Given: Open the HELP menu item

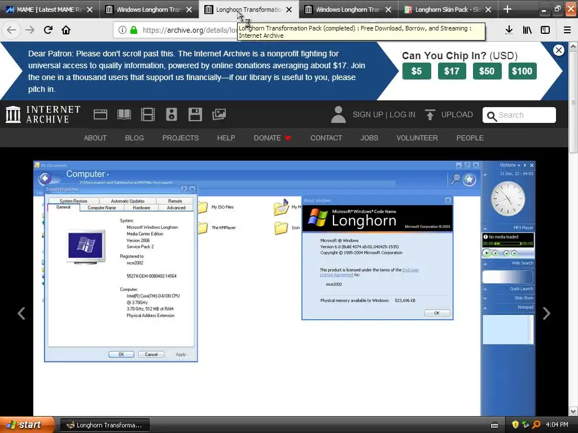Looking at the screenshot, I should (226, 138).
